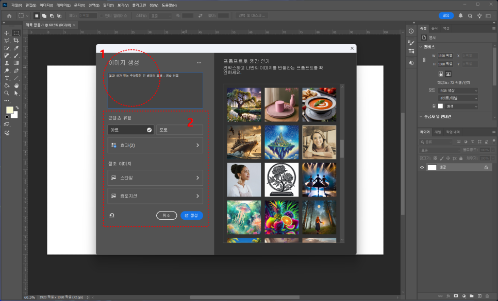The width and height of the screenshot is (498, 301).
Task: Set canvas to portrait orientation
Action: (x=440, y=74)
